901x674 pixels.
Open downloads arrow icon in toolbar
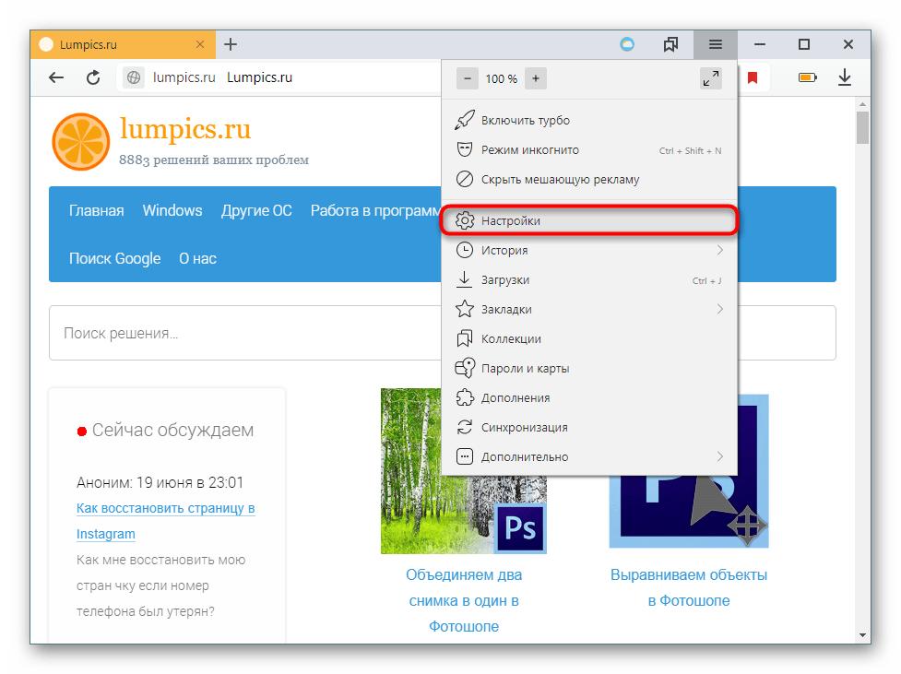coord(845,77)
